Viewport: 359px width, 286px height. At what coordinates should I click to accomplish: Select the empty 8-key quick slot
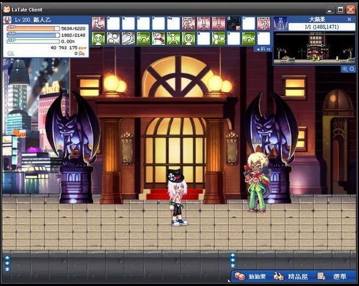coord(203,38)
